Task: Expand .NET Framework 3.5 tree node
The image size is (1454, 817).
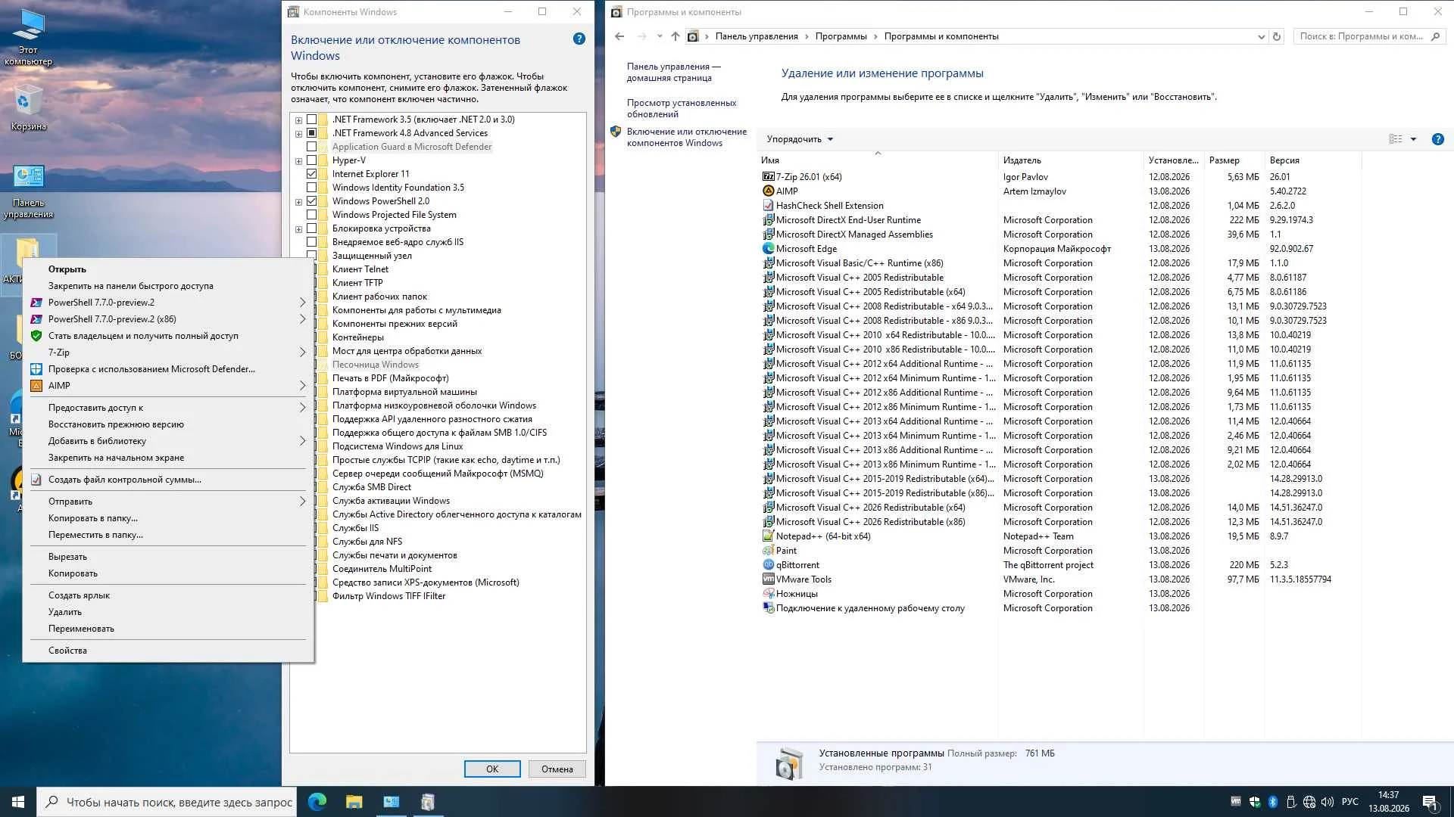Action: (x=298, y=120)
